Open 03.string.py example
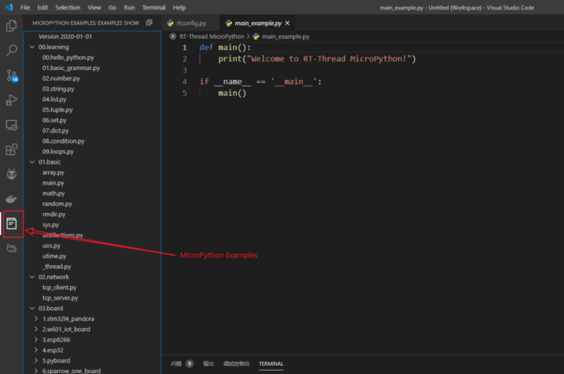This screenshot has height=374, width=564. (58, 89)
